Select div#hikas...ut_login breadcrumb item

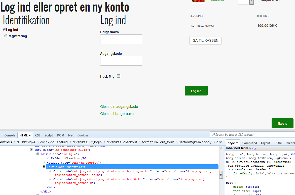pyautogui.click(x=87, y=142)
